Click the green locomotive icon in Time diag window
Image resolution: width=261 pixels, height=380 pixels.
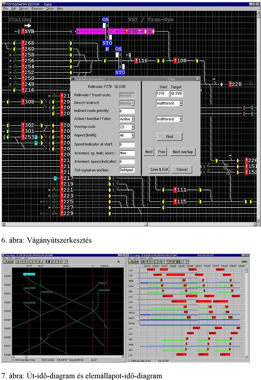(x=119, y=262)
